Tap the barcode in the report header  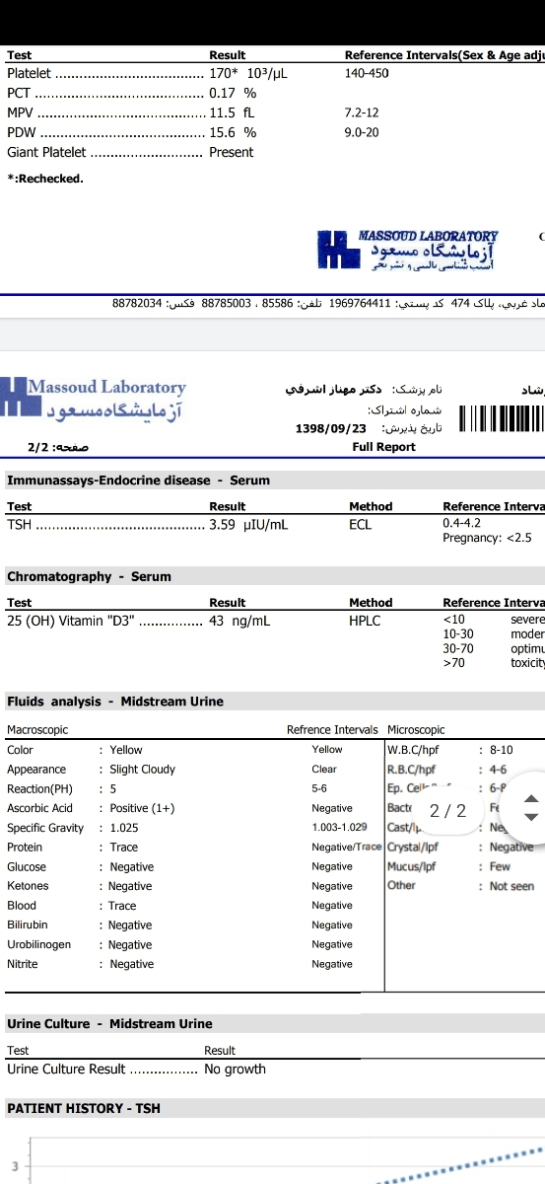coord(502,418)
